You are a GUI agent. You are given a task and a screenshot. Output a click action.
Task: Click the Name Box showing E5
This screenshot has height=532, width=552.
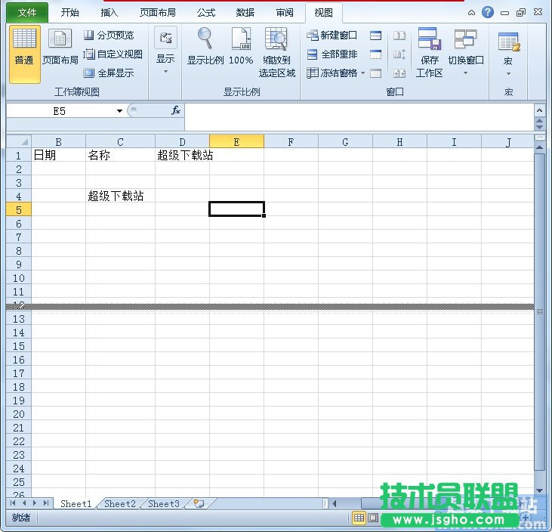(x=60, y=111)
